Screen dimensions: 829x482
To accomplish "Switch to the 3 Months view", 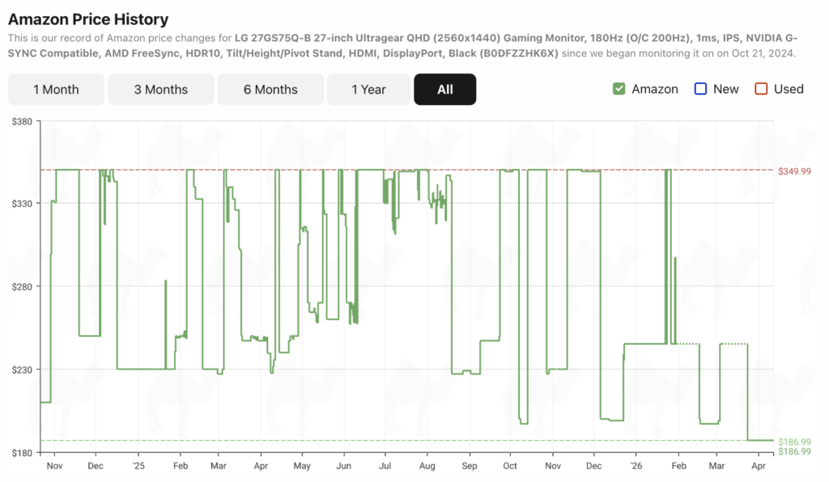I will click(x=160, y=90).
